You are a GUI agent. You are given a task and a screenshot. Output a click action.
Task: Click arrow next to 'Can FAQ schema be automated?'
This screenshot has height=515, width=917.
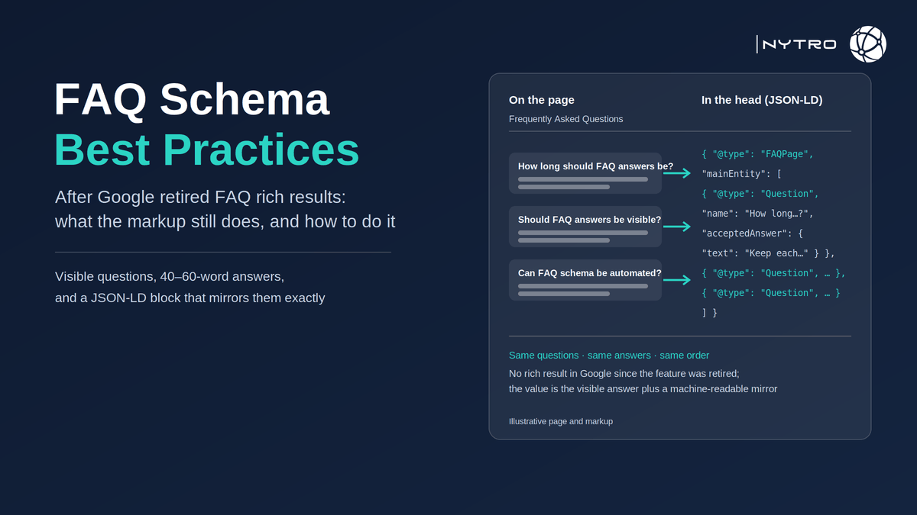(677, 280)
